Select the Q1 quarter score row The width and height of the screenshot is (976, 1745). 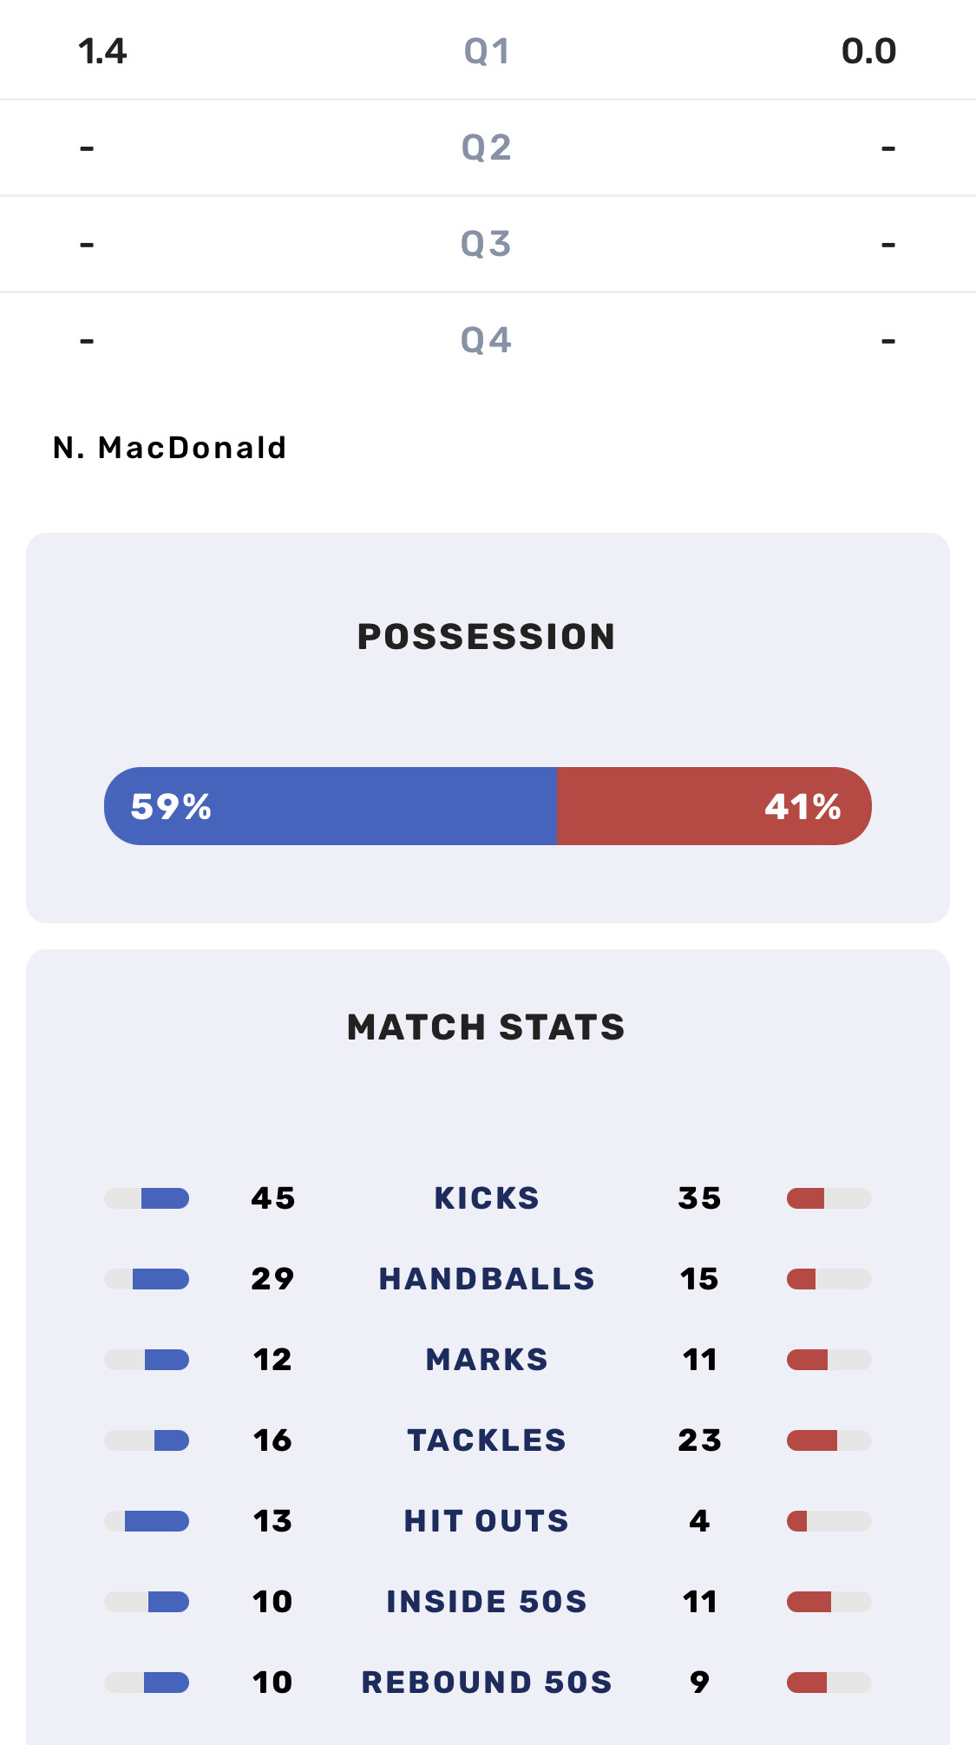(x=488, y=50)
